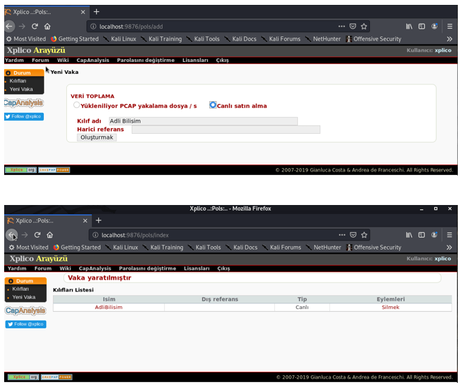Screen dimensions: 462x387
Task: Select the 'Canlı satın alma' radio option
Action: [214, 105]
